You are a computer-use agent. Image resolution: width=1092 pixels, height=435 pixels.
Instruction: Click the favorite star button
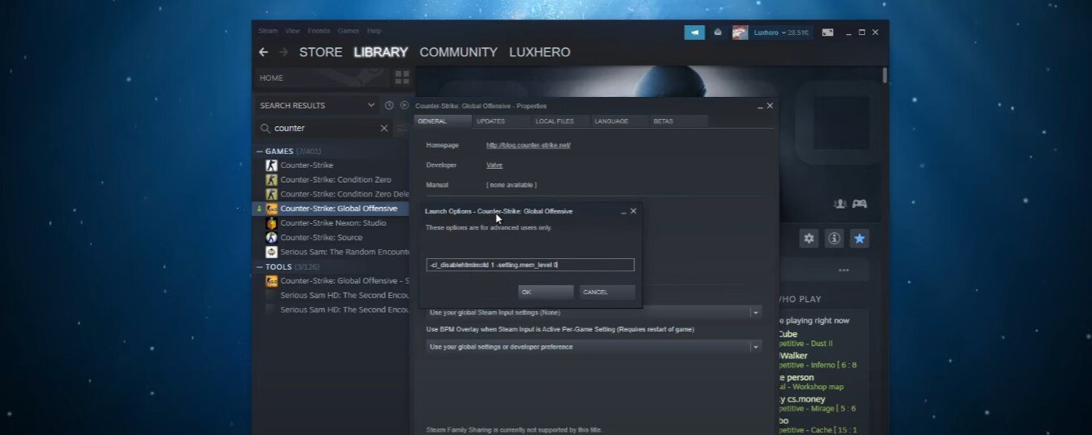pos(859,238)
